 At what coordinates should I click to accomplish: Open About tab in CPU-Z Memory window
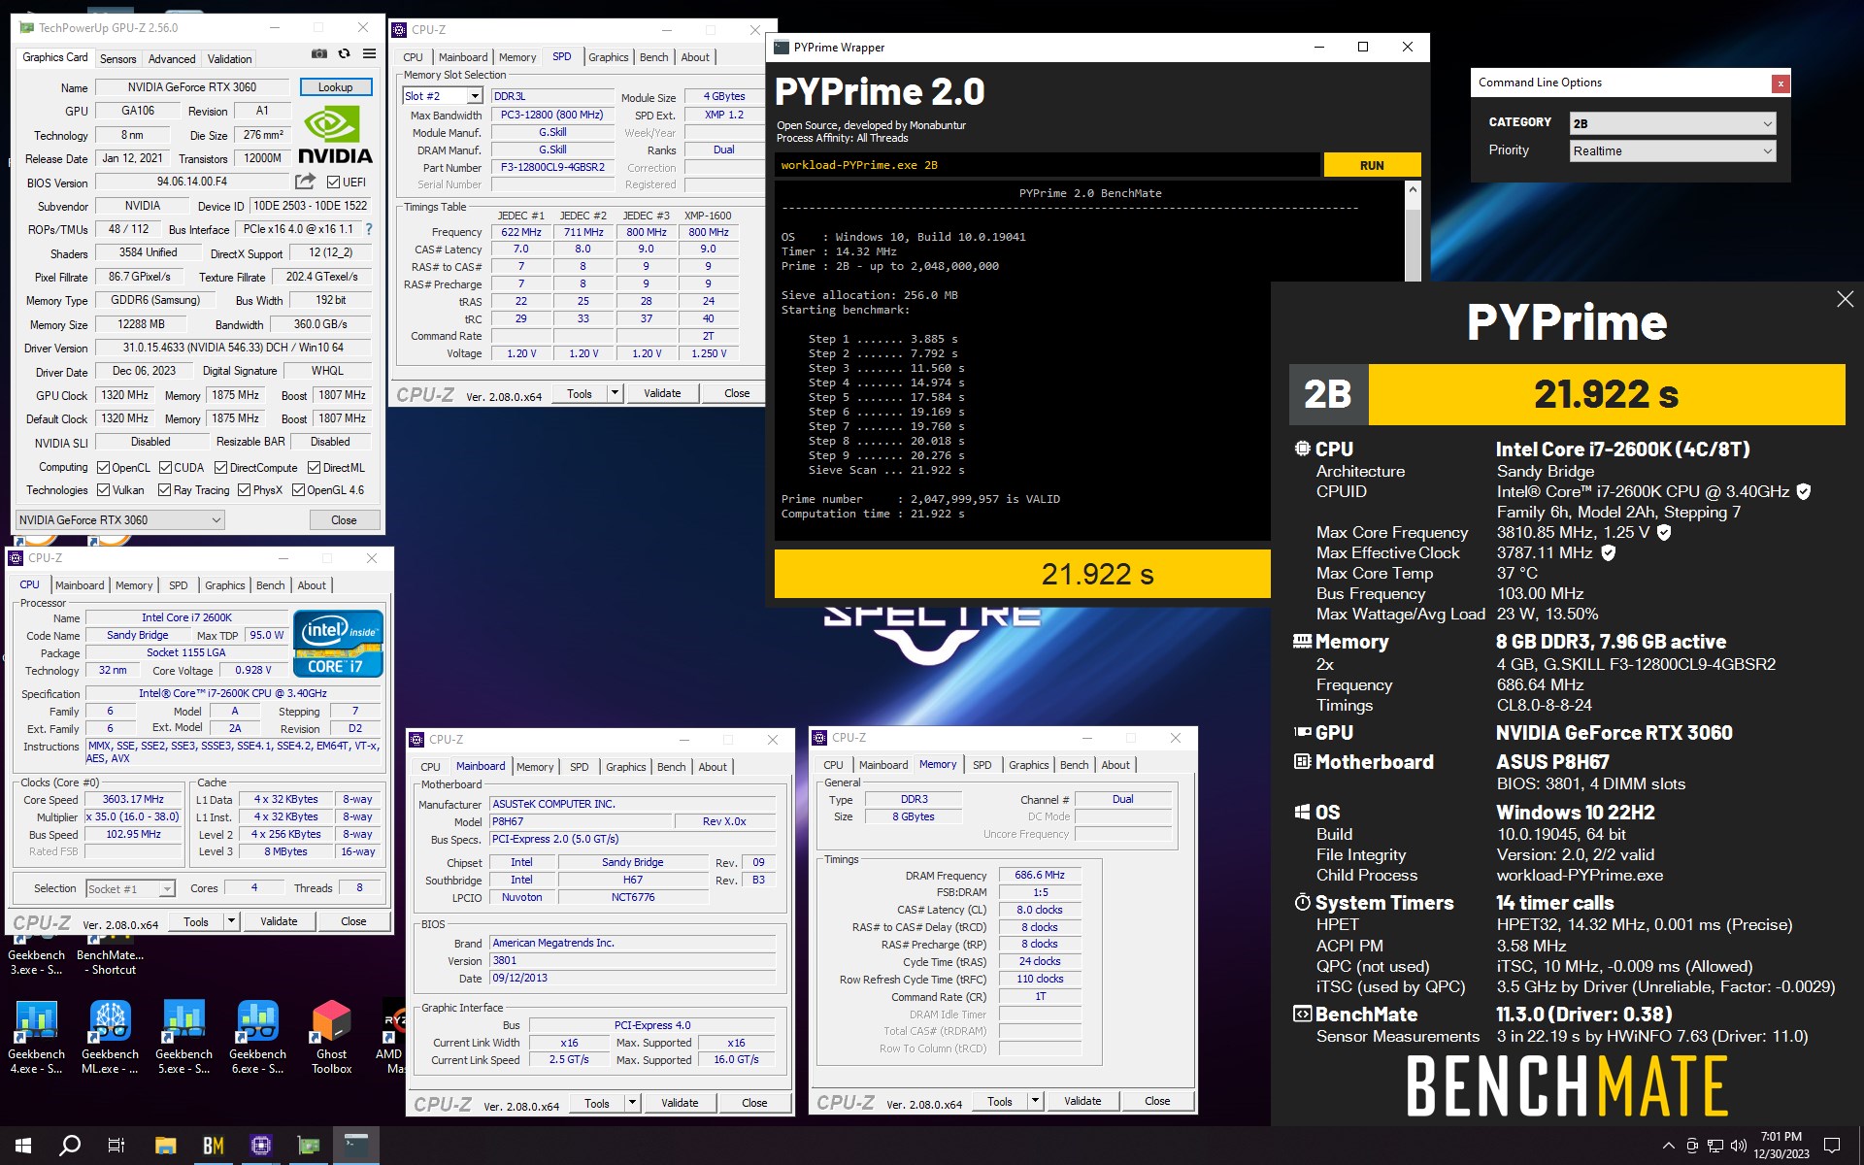tap(1115, 765)
